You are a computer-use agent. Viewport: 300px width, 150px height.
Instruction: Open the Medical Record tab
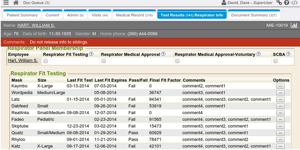point(134,15)
